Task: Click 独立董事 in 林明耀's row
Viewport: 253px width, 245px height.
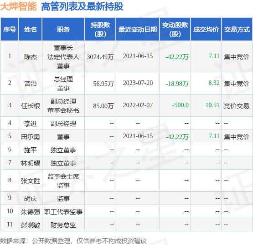Action: tap(63, 163)
